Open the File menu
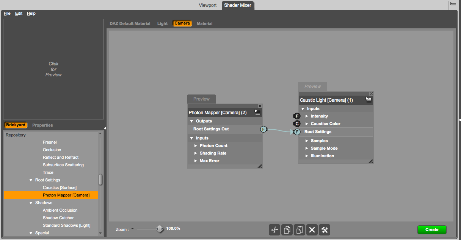 tap(7, 14)
